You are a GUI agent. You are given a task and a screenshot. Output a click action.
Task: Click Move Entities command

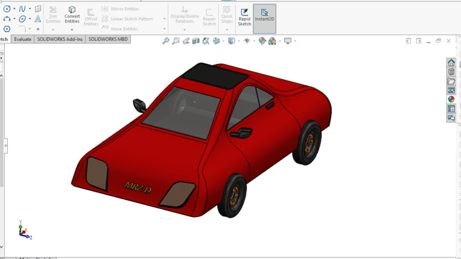pyautogui.click(x=119, y=29)
